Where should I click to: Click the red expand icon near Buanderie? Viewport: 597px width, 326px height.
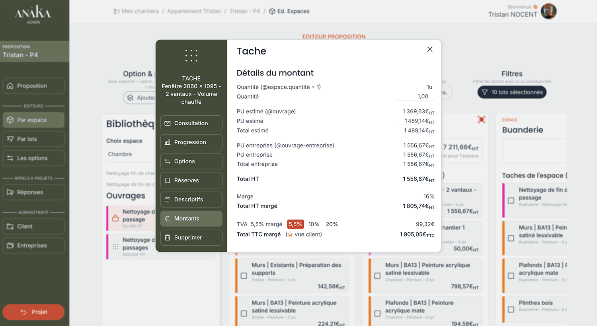click(x=482, y=119)
